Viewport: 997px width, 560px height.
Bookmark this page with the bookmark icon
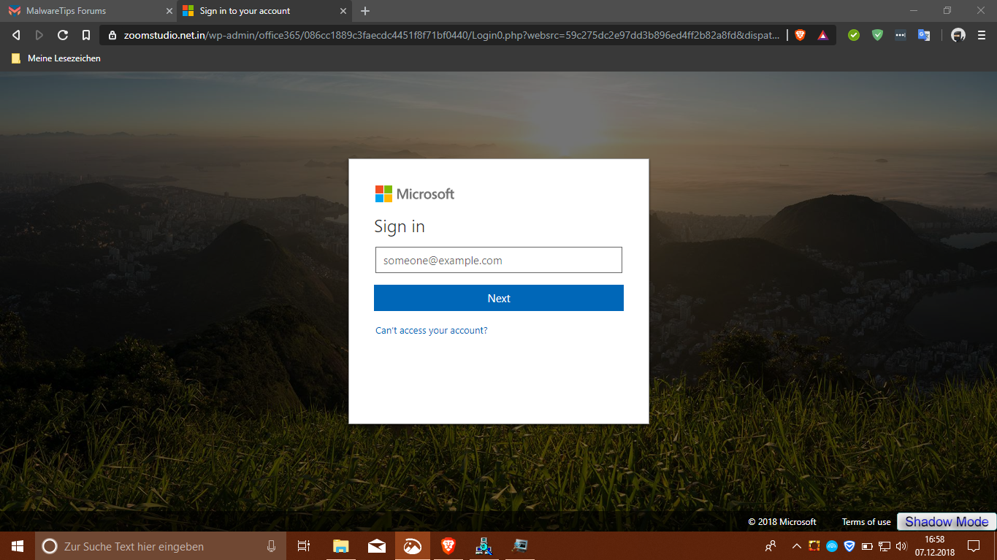pyautogui.click(x=86, y=35)
